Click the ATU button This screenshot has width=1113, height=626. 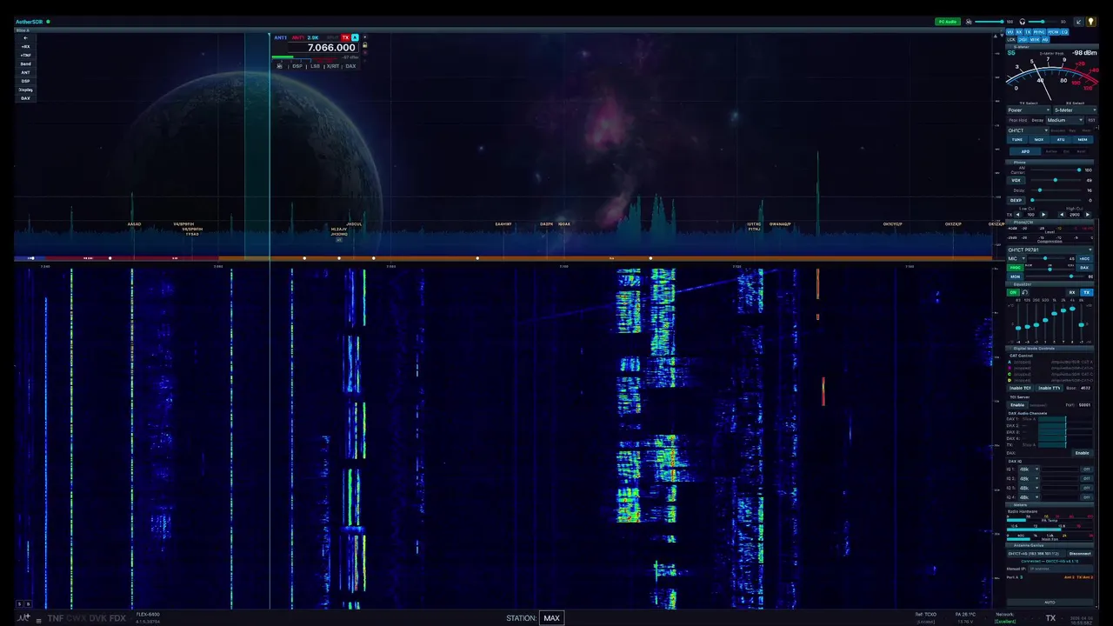[1061, 139]
